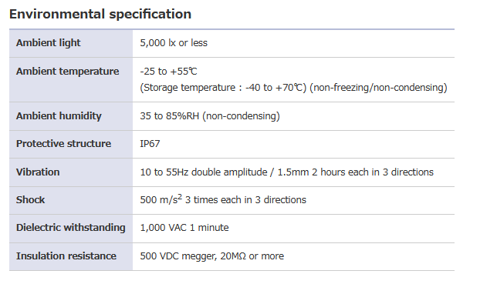Screen dimensions: 497x284
Task: Select the Ambient temperature label
Action: pos(67,71)
